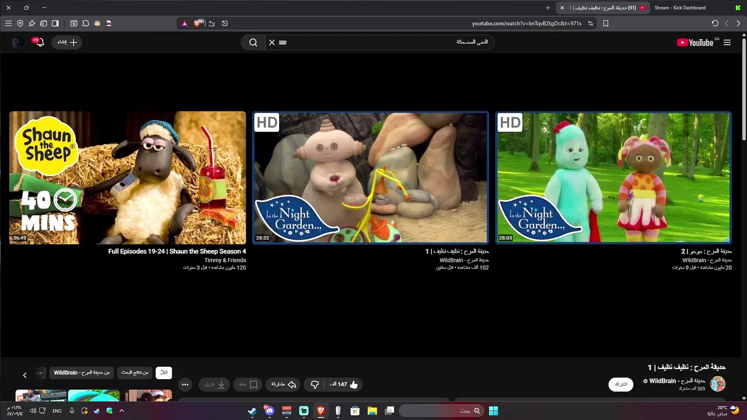Open Brave Rewards triangle icon
747x420 pixels.
pos(184,23)
